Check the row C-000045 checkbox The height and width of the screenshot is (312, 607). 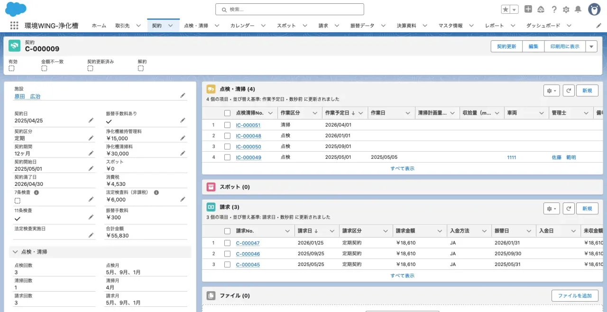(x=227, y=265)
